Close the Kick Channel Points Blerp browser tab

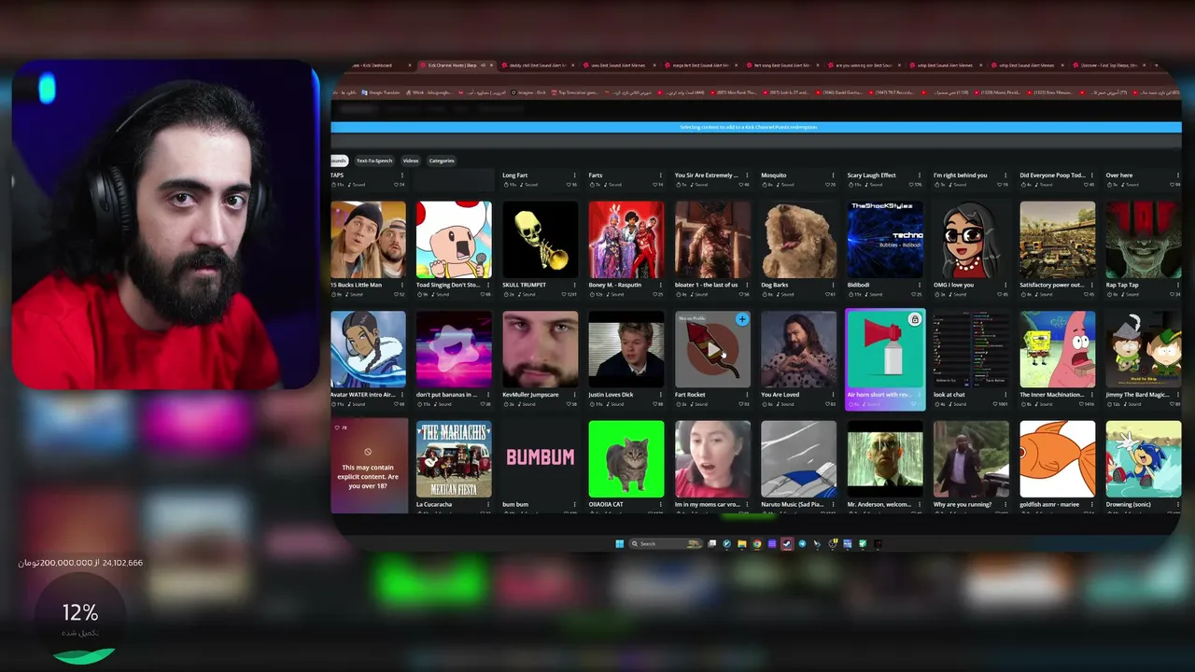point(492,65)
